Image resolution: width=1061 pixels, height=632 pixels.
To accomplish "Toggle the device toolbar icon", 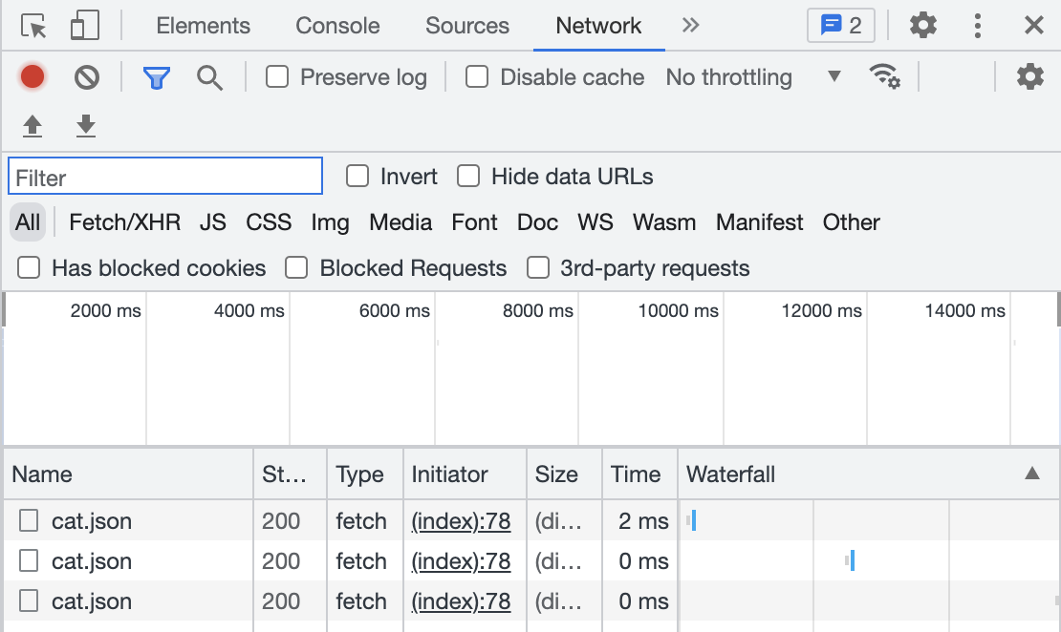I will [x=85, y=26].
